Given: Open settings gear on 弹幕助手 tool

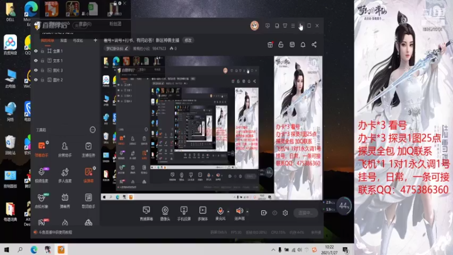Looking at the screenshot, I should [47, 143].
